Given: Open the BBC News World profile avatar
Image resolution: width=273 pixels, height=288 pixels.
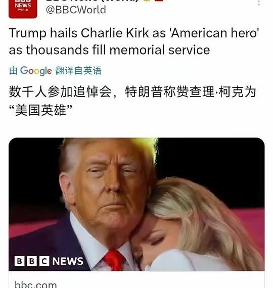Looking at the screenshot, I should tap(23, 9).
